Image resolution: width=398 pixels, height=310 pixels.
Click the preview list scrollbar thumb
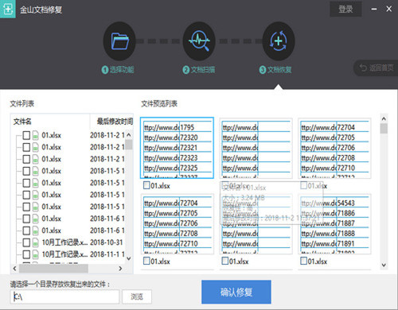384,129
